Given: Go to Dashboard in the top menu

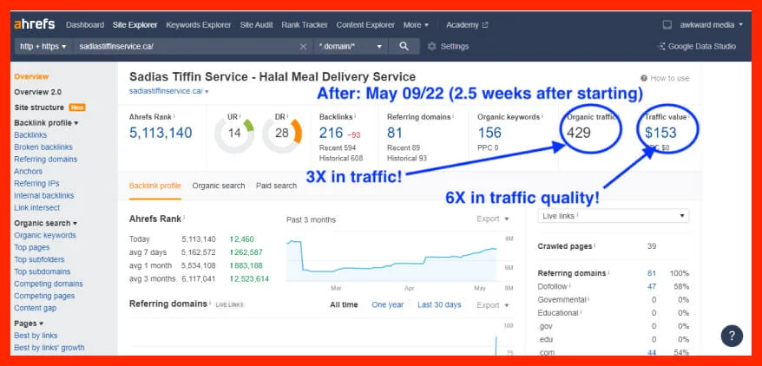Looking at the screenshot, I should [x=85, y=25].
